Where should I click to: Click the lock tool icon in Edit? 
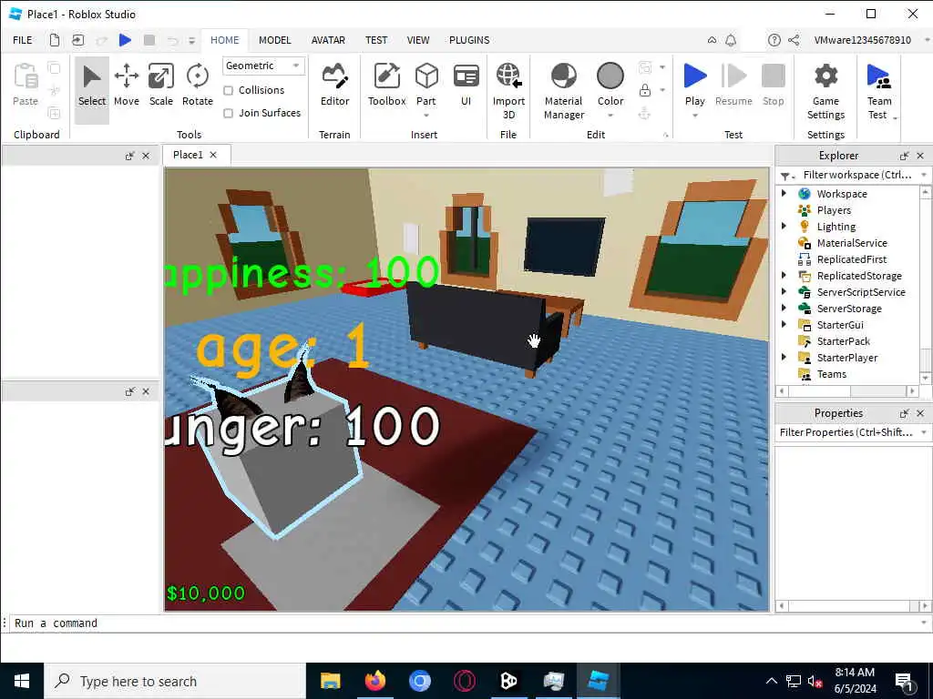click(x=644, y=90)
